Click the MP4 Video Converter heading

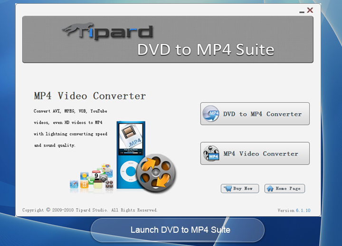tap(90, 96)
